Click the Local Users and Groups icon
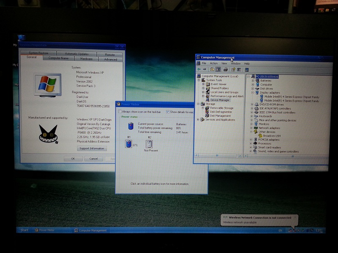Screen dimensions: 338x253 click(x=207, y=92)
